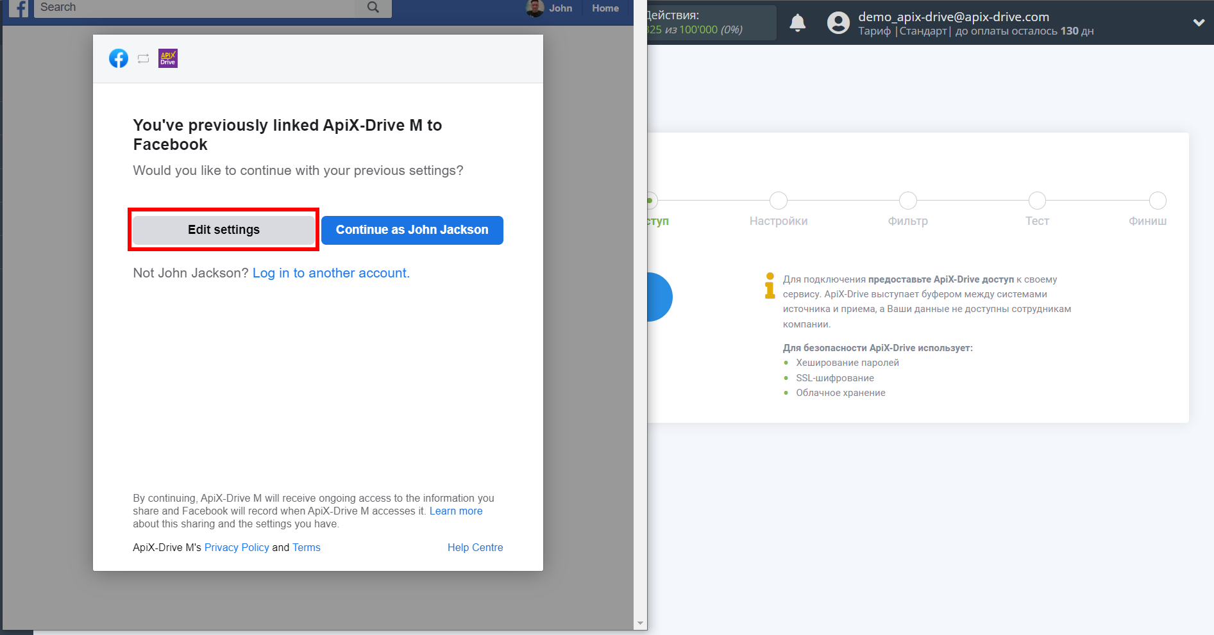Click the search magnifier icon
Screen dimensions: 1214x635
(373, 8)
